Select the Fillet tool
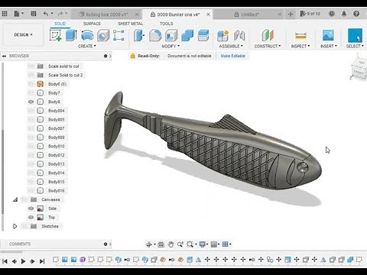This screenshot has height=275, width=367. (155, 35)
